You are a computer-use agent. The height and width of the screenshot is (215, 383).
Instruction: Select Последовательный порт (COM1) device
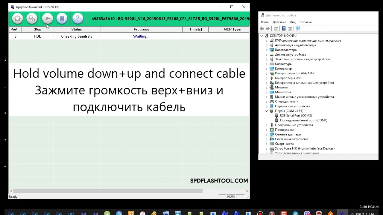point(303,120)
